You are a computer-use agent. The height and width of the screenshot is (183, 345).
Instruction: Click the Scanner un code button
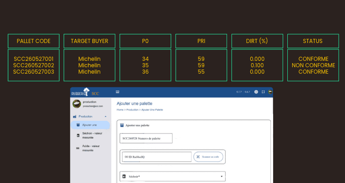(x=208, y=157)
